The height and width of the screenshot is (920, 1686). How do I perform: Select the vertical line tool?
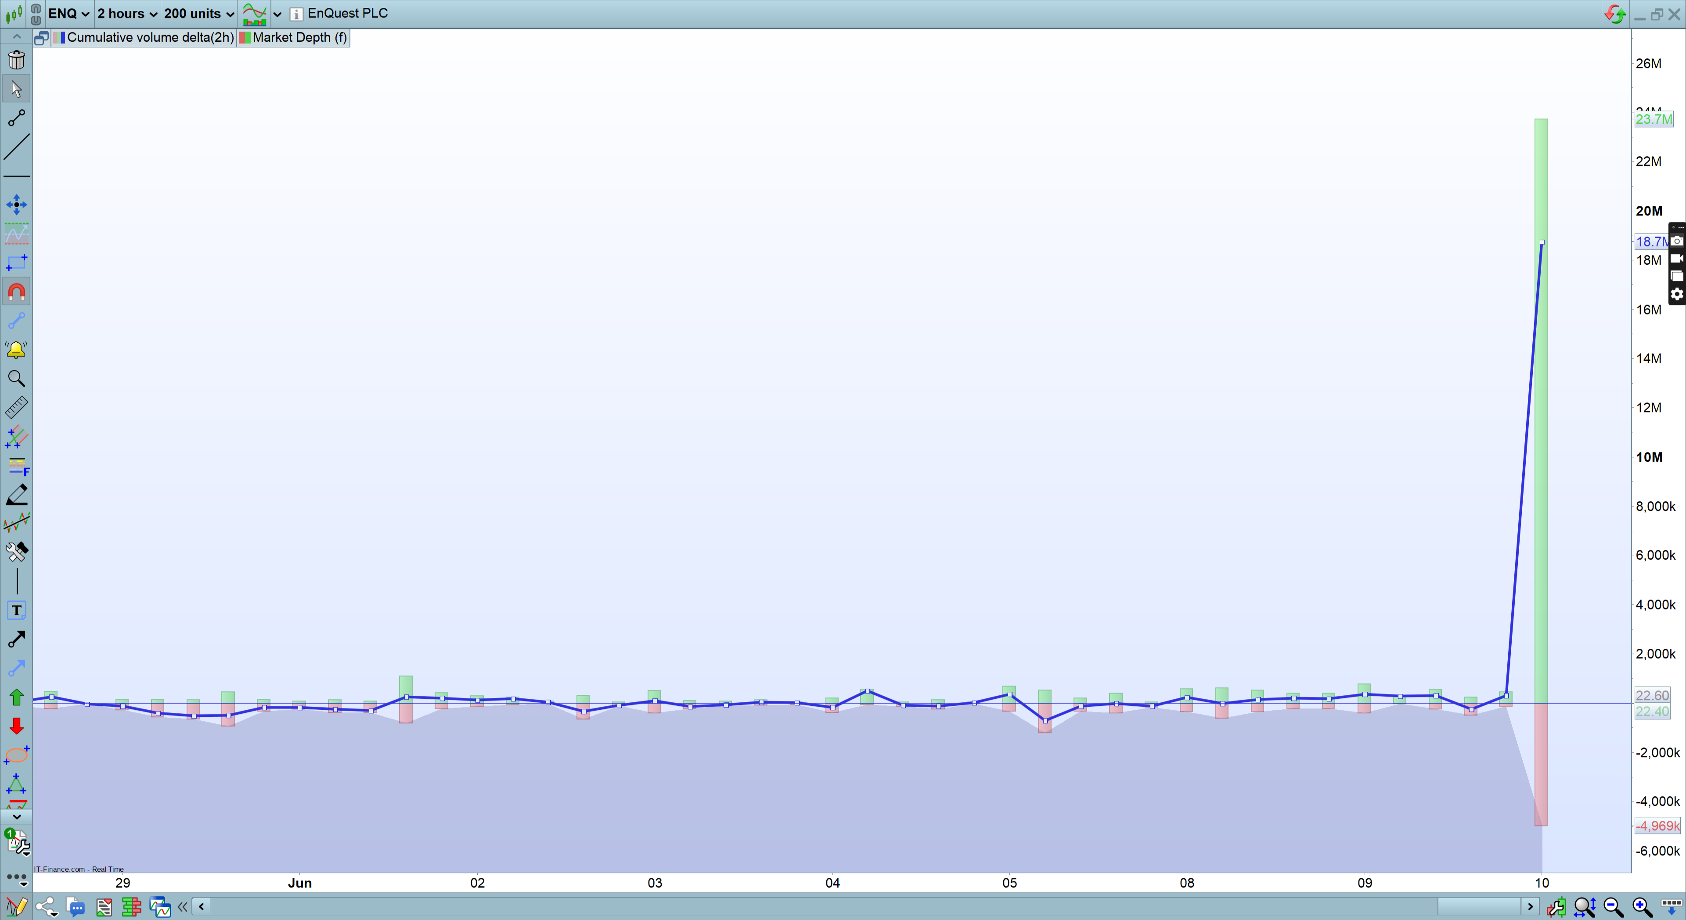(x=16, y=581)
